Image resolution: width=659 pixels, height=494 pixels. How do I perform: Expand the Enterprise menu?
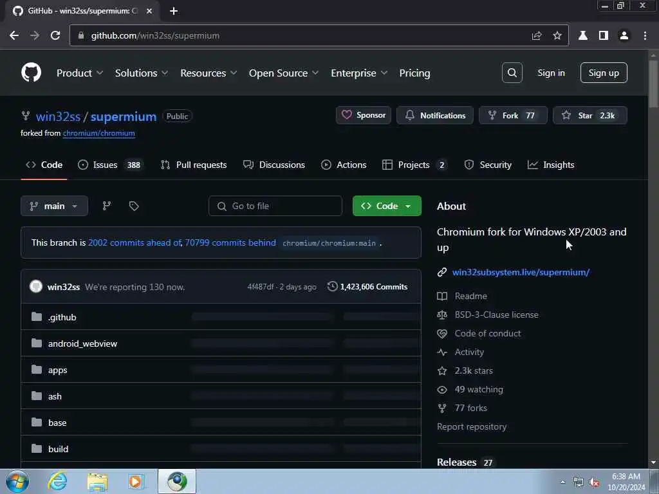click(x=359, y=73)
